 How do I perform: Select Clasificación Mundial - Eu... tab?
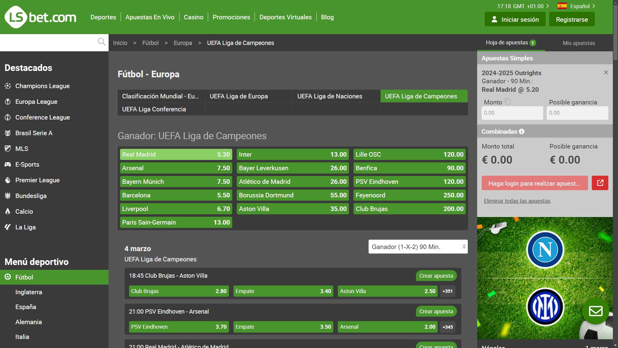(x=161, y=96)
